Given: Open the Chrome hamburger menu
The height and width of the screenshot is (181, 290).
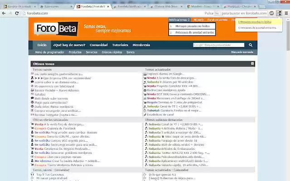Looking at the screenshot, I should click(286, 13).
